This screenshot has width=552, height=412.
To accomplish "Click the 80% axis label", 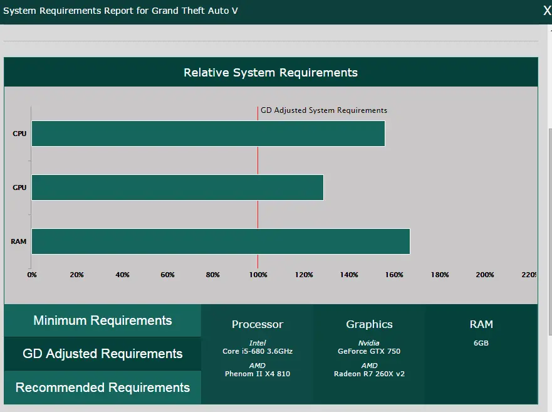I will click(212, 275).
